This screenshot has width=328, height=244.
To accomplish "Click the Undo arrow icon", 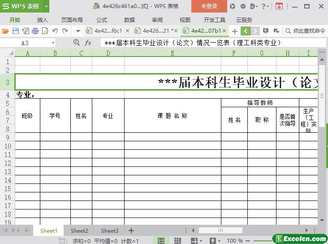I will tap(55, 31).
